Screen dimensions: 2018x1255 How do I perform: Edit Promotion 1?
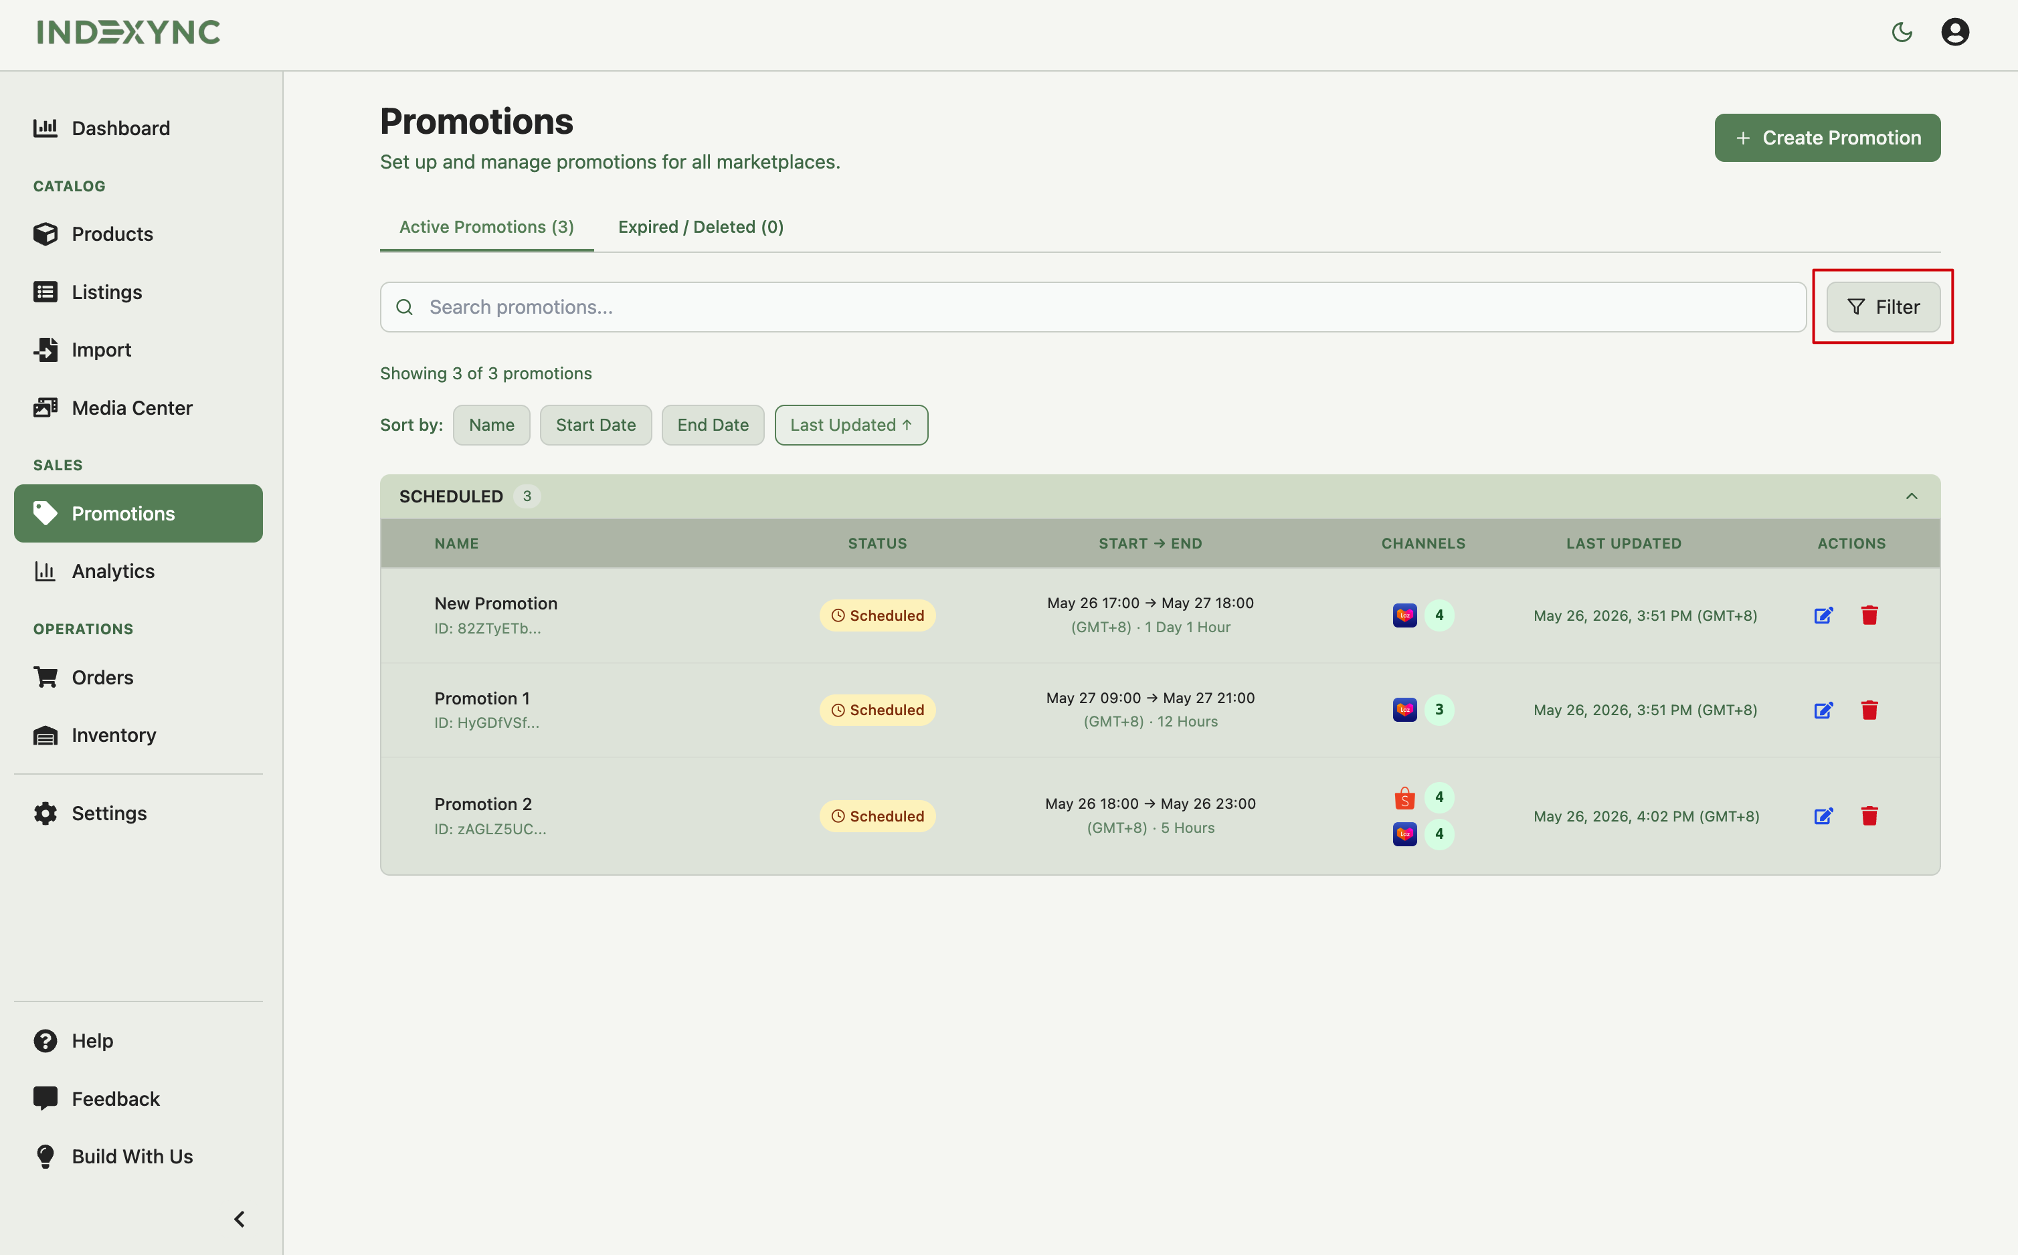pos(1823,710)
